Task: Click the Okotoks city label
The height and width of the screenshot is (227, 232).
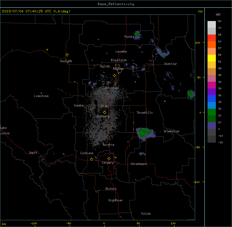Action: coord(111,189)
